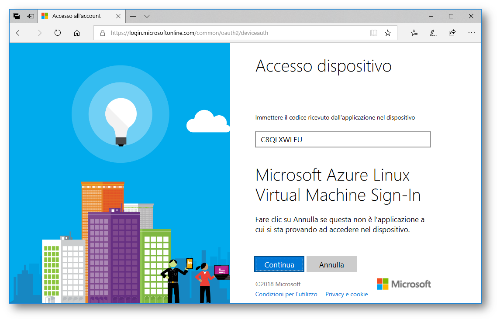The image size is (500, 322).
Task: Click the Forward navigation arrow
Action: [x=38, y=33]
